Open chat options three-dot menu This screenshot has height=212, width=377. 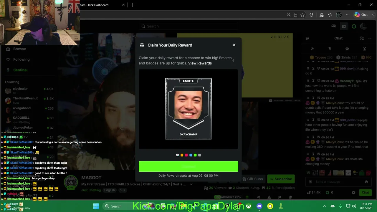tap(370, 38)
